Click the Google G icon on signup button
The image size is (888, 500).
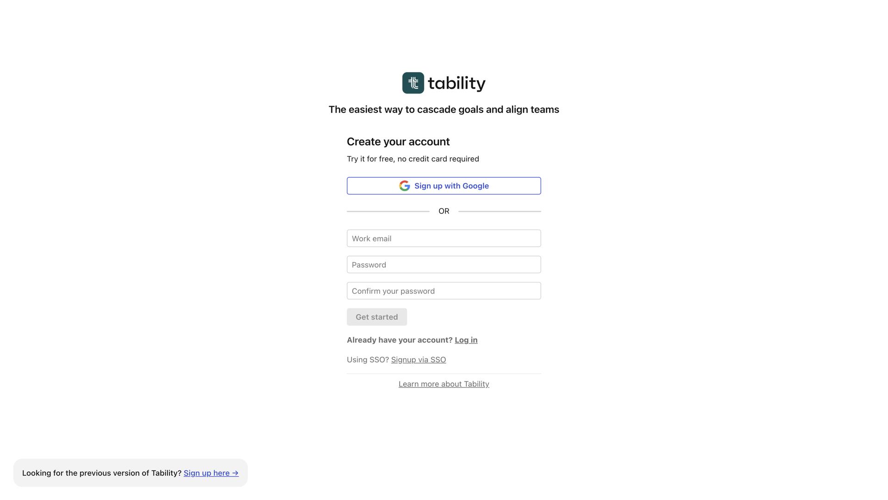pyautogui.click(x=405, y=186)
